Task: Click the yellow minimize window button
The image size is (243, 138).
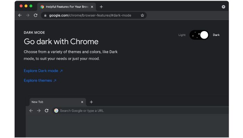Action: coord(26,6)
